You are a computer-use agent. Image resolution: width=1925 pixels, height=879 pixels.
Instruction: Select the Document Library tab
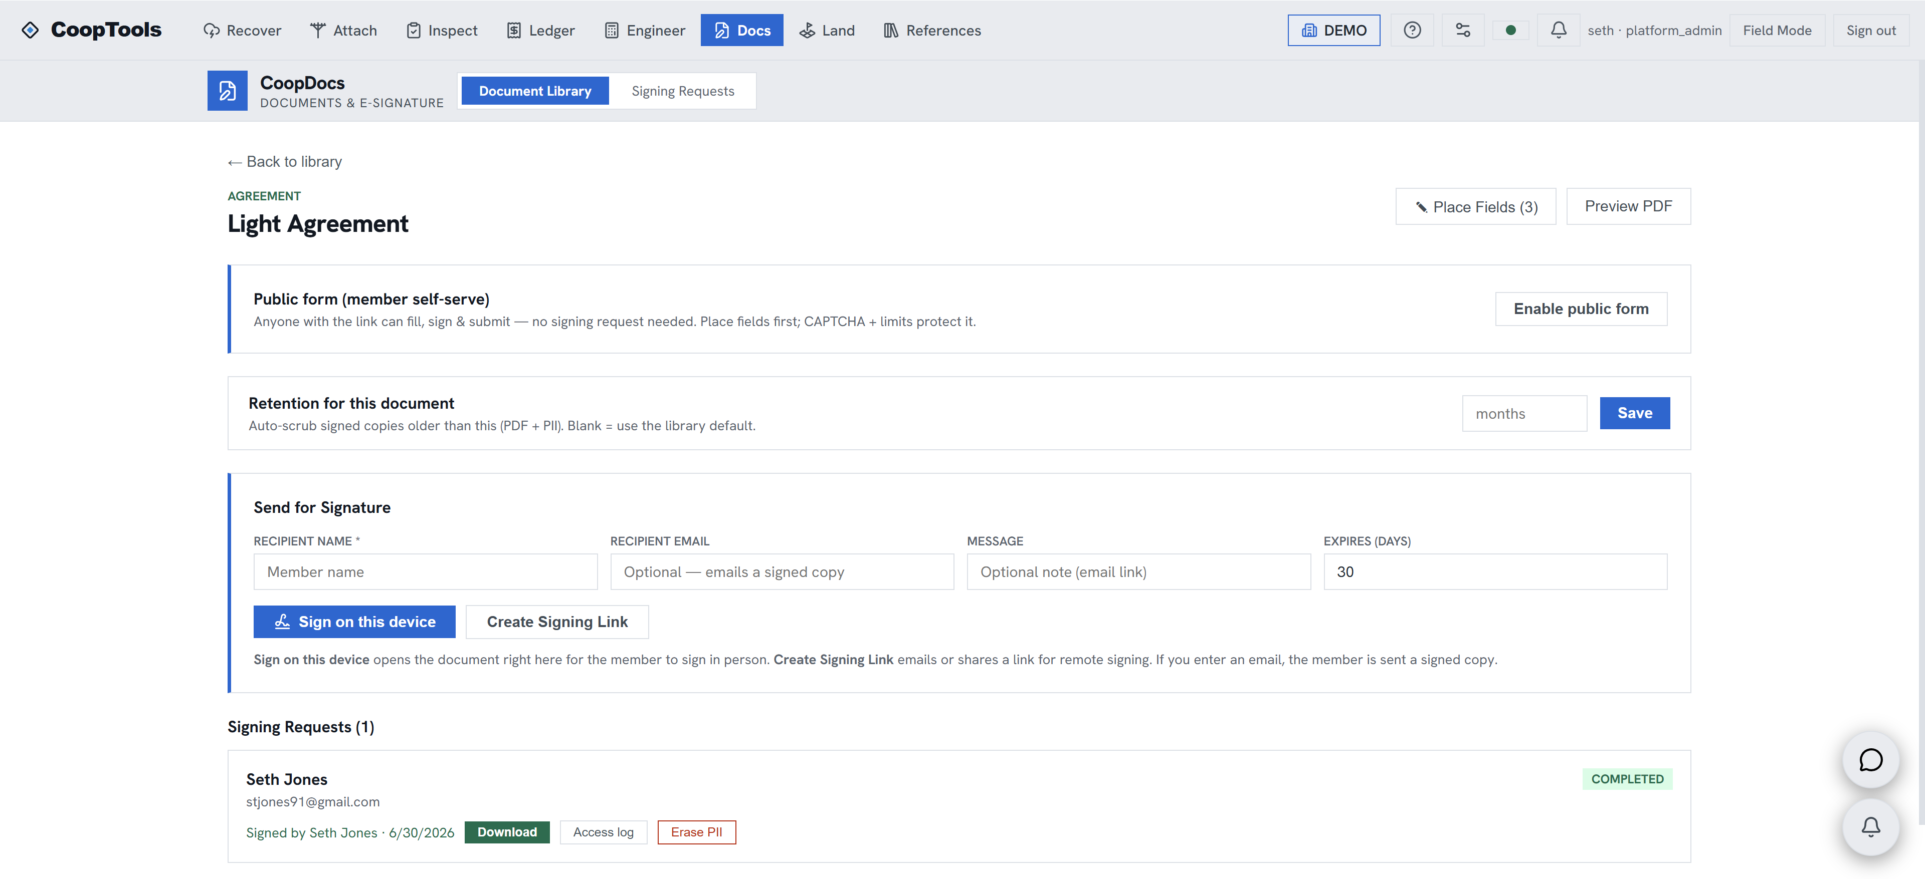pos(535,91)
